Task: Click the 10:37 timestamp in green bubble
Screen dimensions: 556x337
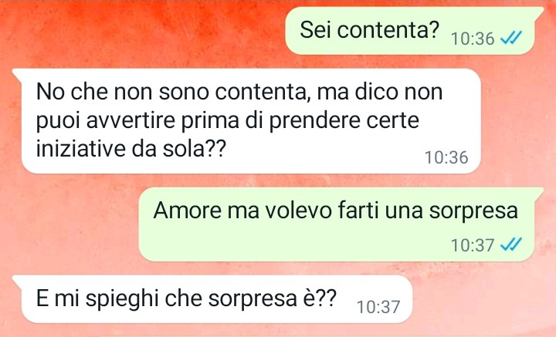Action: [473, 244]
